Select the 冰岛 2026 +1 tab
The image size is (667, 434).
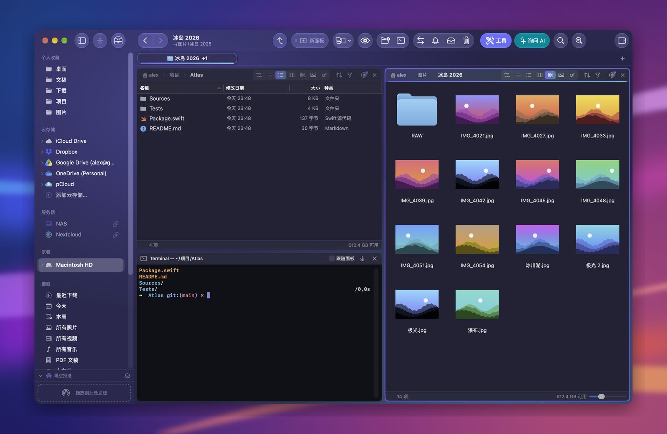coord(187,58)
